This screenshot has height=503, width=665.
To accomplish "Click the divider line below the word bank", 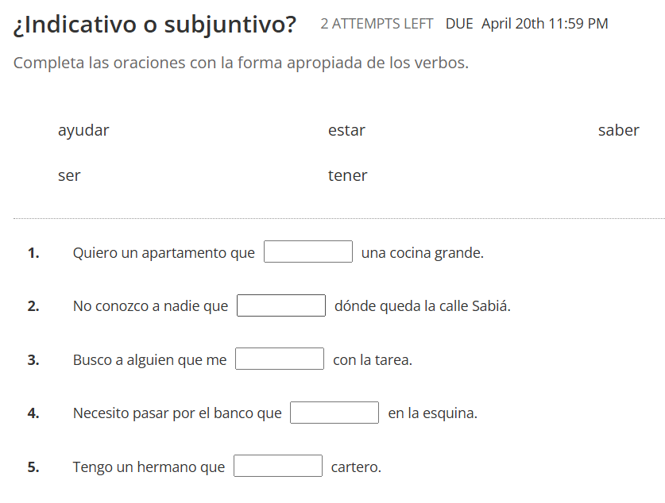I will tap(332, 214).
